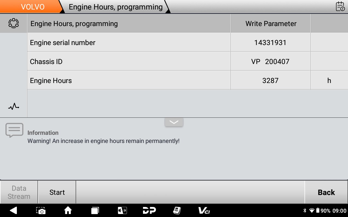This screenshot has width=348, height=217.
Task: Click the module topology icon in sidebar
Action: click(13, 23)
